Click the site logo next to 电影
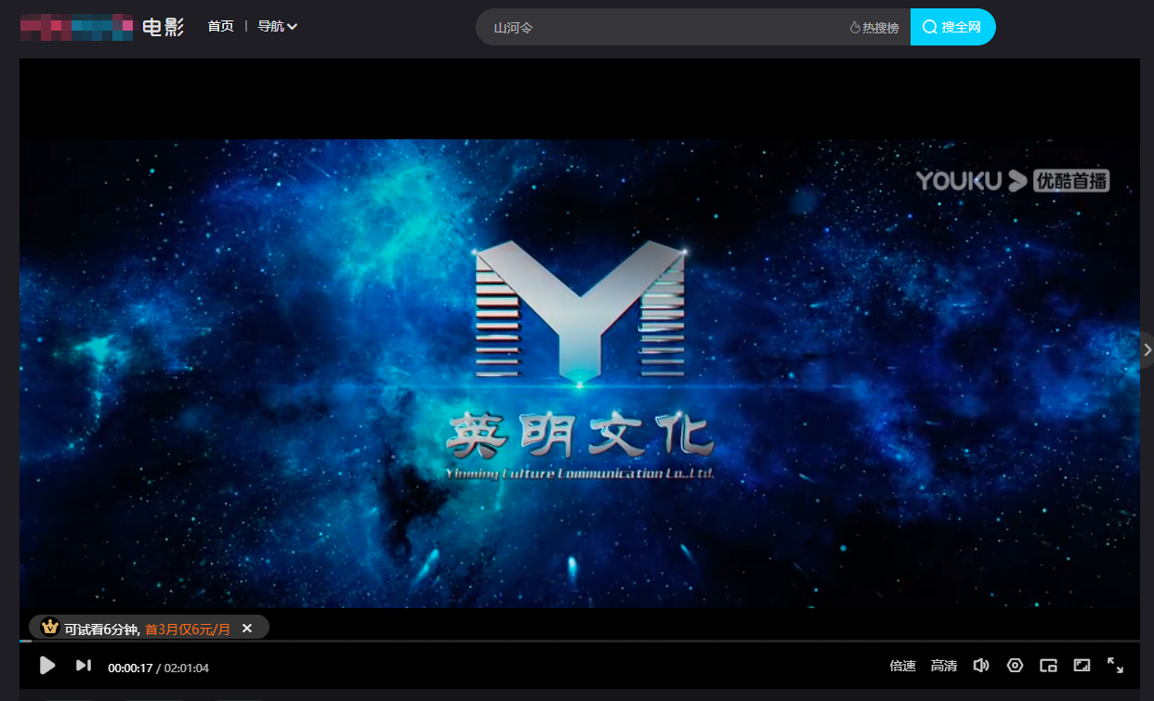This screenshot has height=701, width=1154. pos(77,27)
